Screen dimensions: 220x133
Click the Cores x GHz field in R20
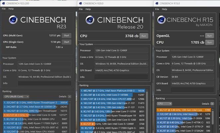121,57
